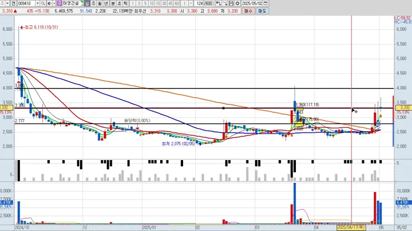Click low price value 3,200
Image resolution: width=412 pixels, height=231 pixels.
click(x=232, y=11)
